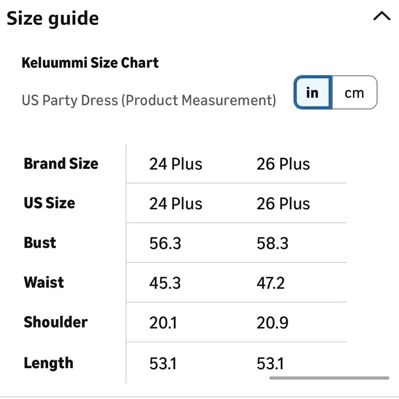The image size is (399, 399).
Task: Click the horizontal scrollbar under the table
Action: click(x=329, y=378)
